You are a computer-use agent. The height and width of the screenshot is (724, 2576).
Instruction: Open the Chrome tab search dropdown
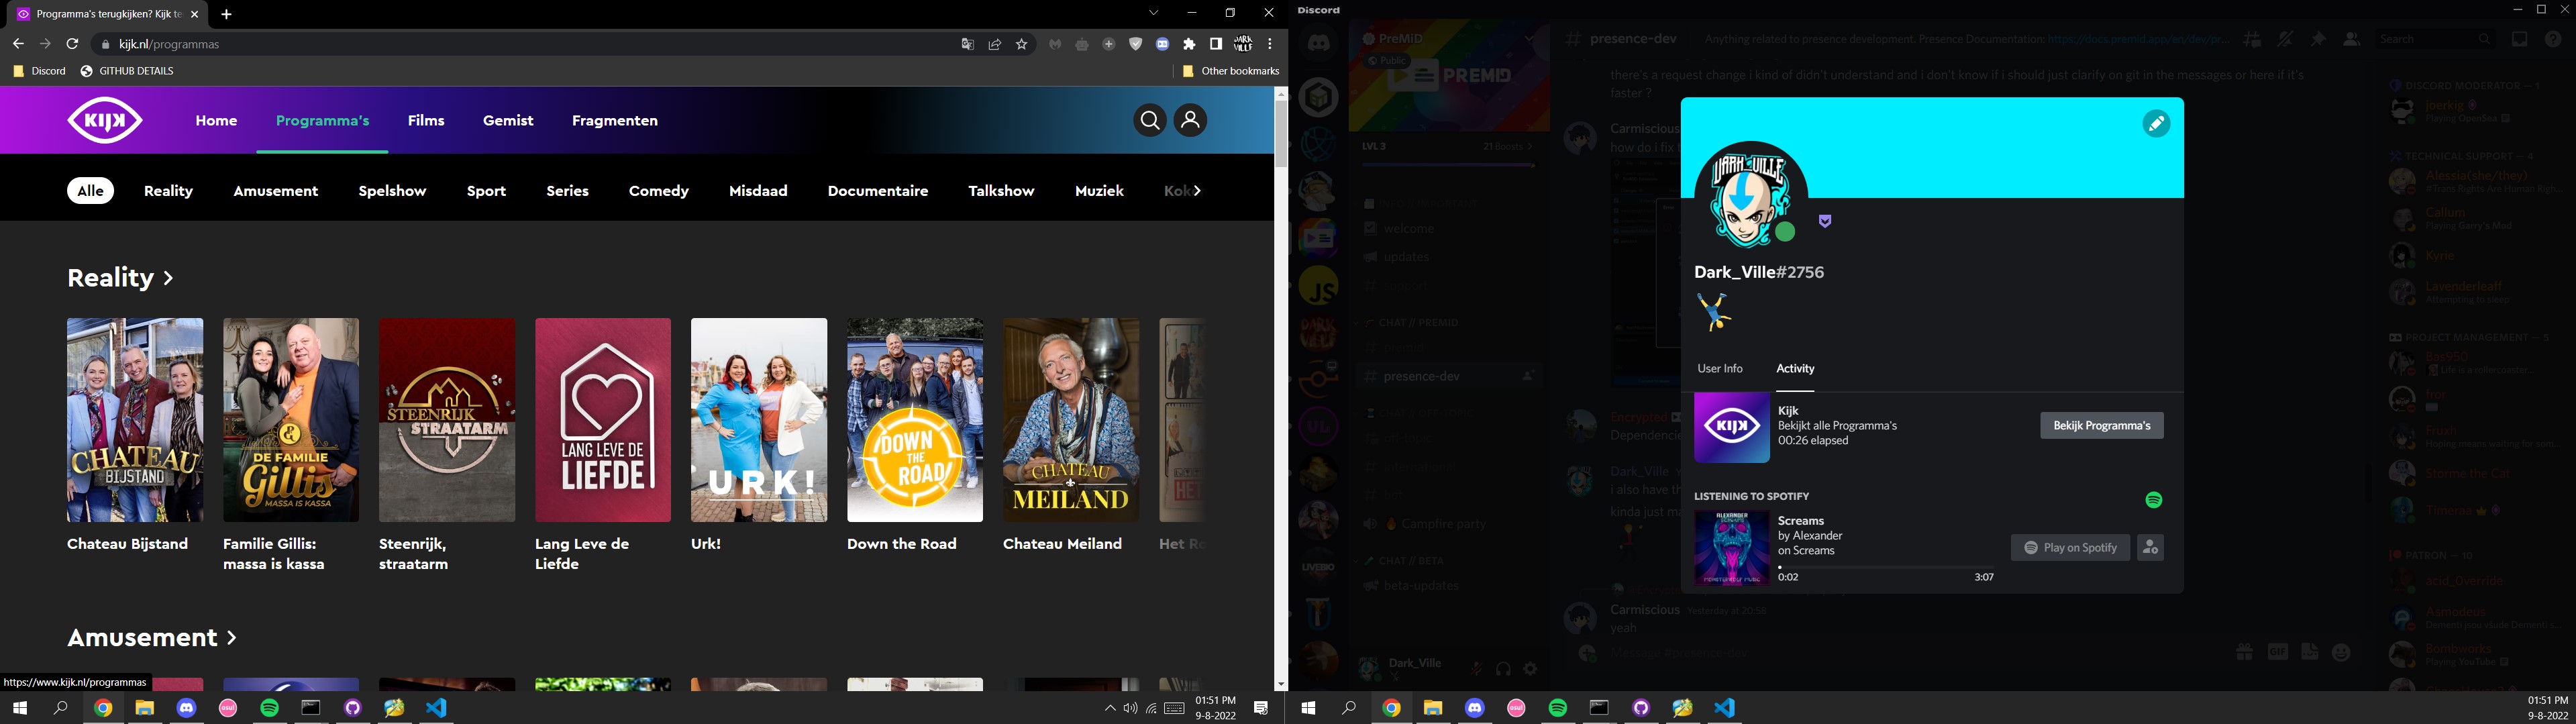pyautogui.click(x=1153, y=13)
